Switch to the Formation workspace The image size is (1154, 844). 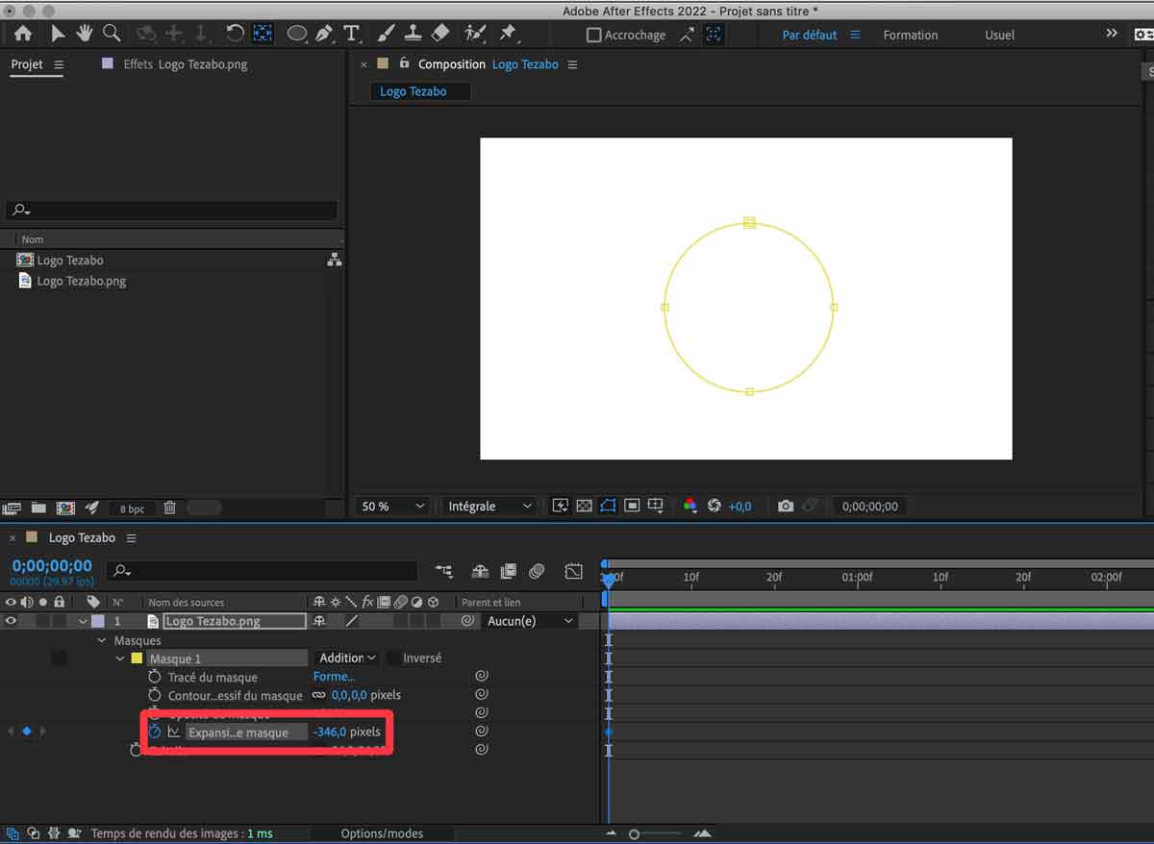[910, 35]
